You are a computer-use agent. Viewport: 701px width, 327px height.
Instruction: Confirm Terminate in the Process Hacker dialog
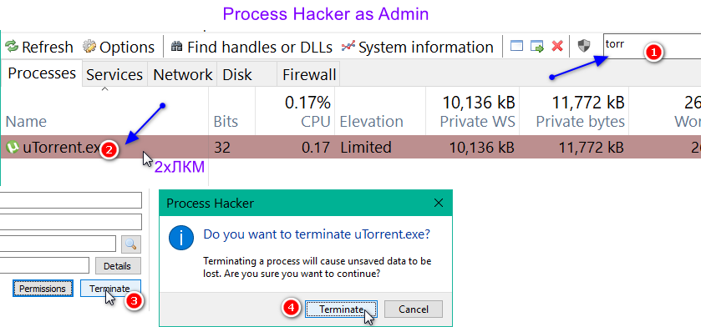[x=341, y=309]
